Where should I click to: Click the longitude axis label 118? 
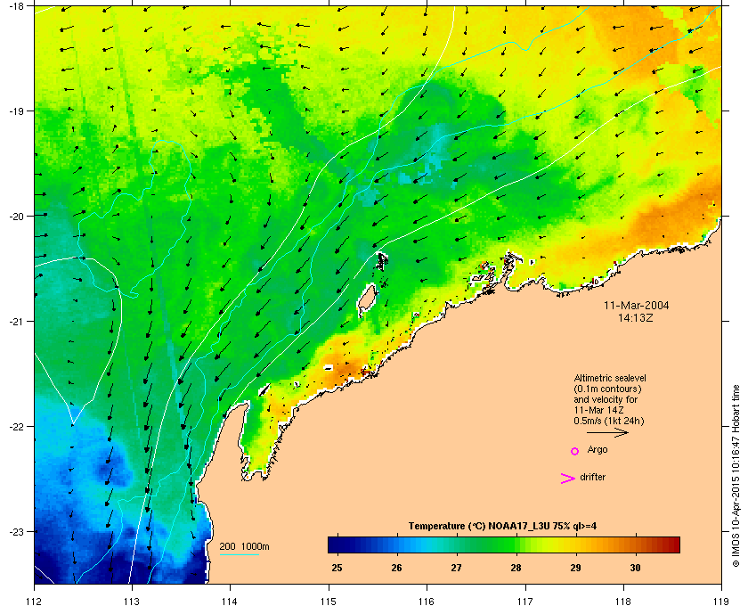[x=623, y=601]
